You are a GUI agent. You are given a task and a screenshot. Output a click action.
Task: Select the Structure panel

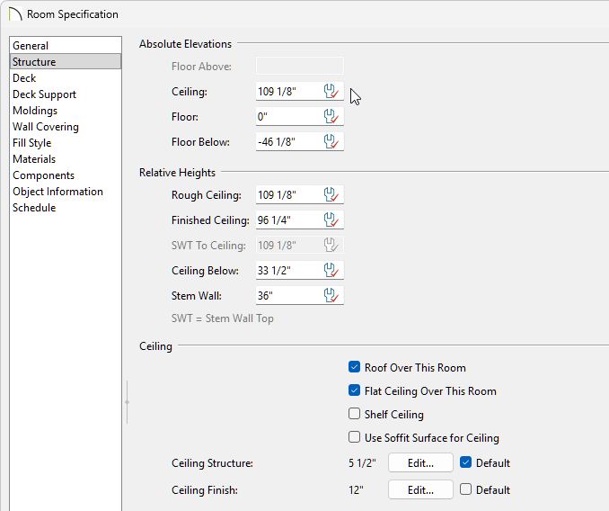(x=66, y=62)
